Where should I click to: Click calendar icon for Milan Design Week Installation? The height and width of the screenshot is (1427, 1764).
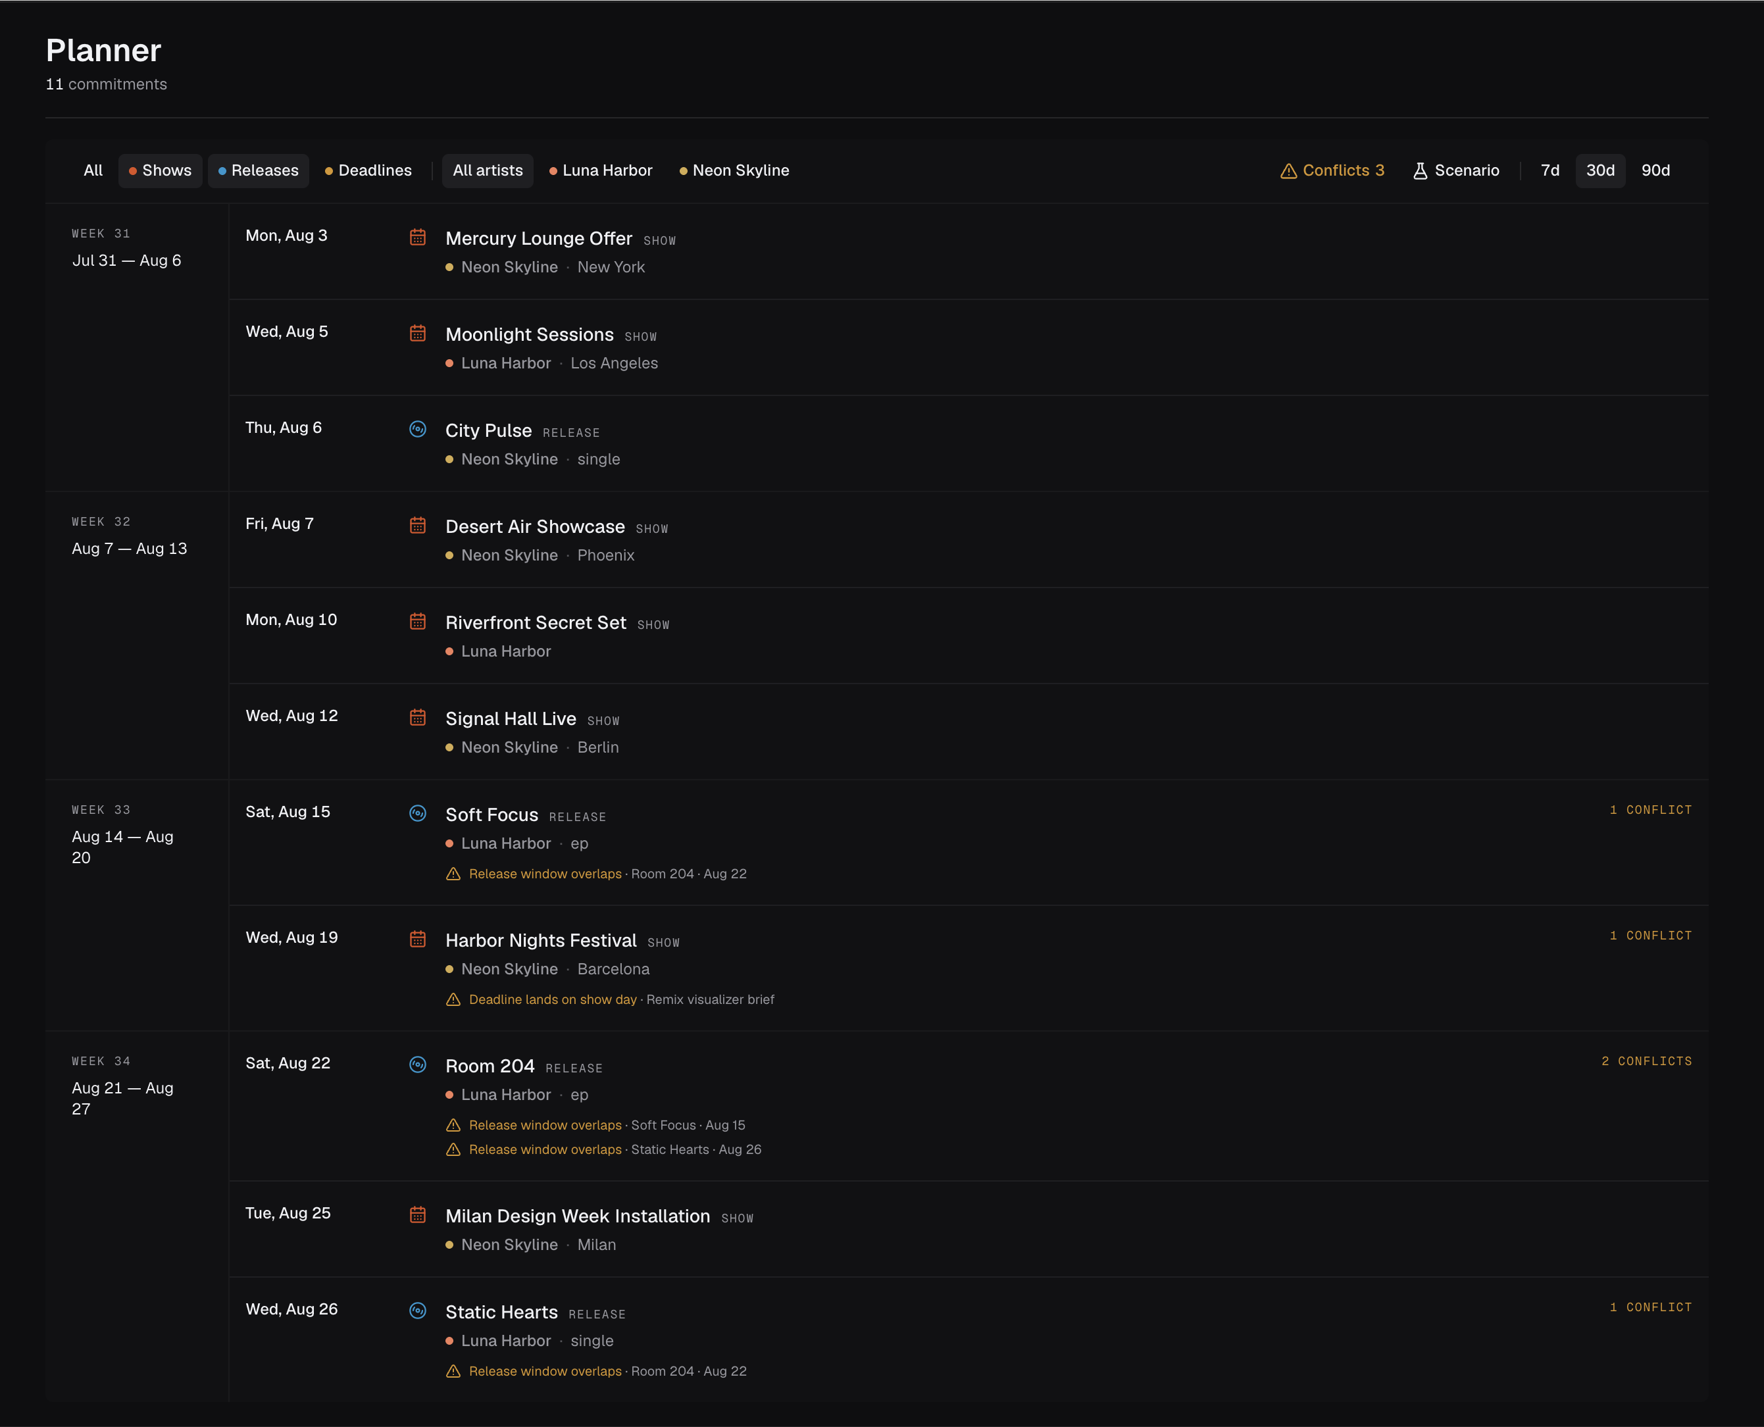418,1215
